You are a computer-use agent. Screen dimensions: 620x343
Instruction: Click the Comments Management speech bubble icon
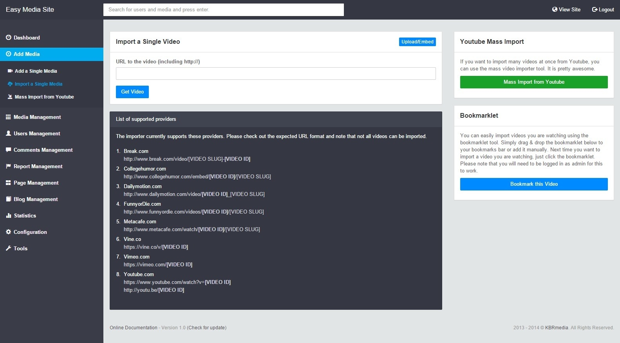pos(8,150)
